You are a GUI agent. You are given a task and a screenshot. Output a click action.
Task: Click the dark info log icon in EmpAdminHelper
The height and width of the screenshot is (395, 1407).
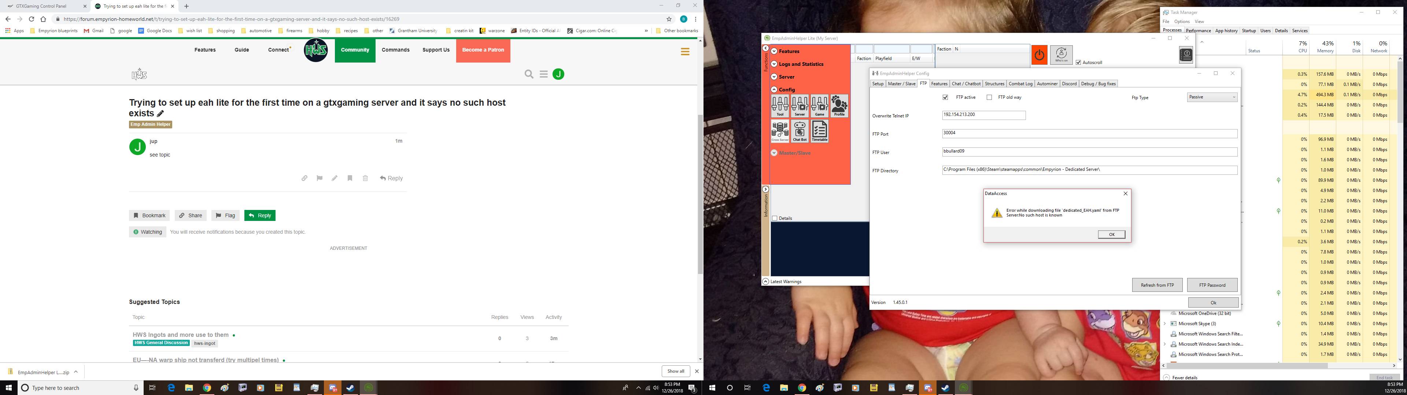[x=1185, y=54]
